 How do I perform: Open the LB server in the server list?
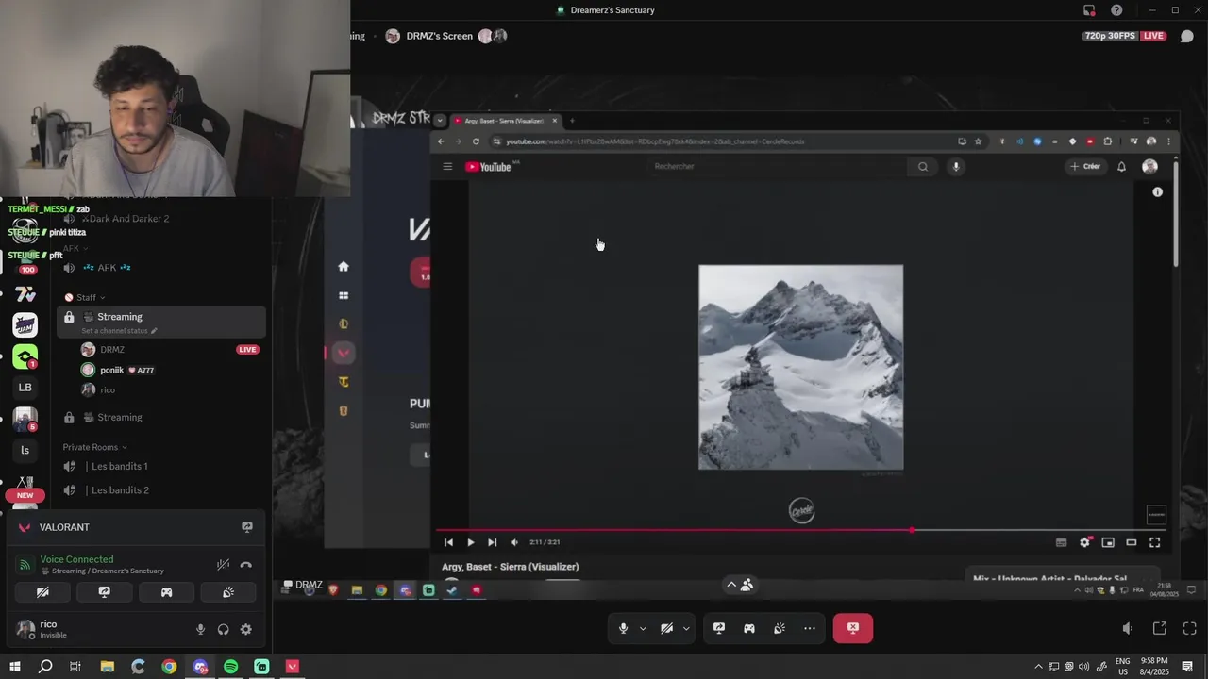click(x=25, y=387)
